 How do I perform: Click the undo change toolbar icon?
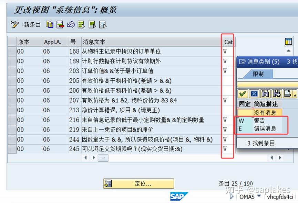click(x=71, y=24)
